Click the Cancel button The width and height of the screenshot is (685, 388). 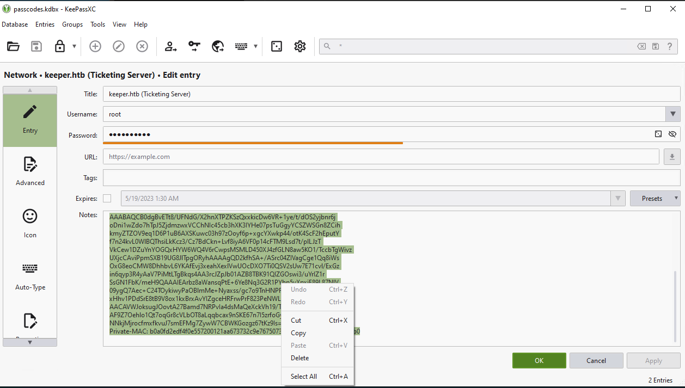[x=596, y=360]
